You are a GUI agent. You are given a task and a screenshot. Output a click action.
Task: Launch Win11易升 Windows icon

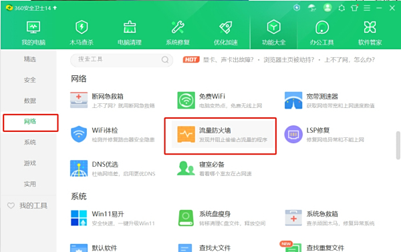coord(79,218)
